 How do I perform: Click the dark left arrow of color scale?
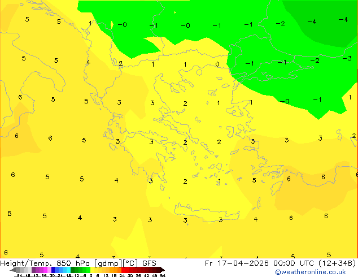[x=13, y=270]
